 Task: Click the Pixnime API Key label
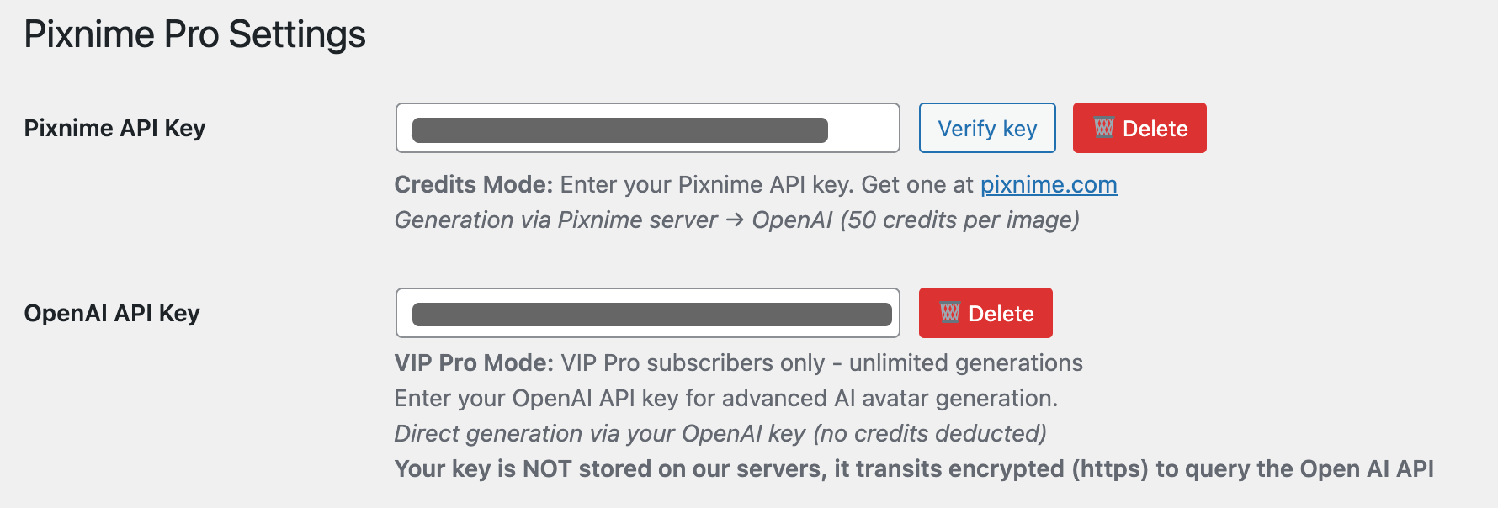click(x=114, y=128)
